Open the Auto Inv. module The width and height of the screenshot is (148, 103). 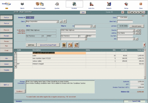pyautogui.click(x=92, y=4)
